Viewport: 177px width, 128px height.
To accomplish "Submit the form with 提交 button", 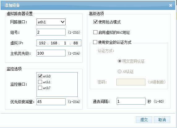I will [144, 120].
